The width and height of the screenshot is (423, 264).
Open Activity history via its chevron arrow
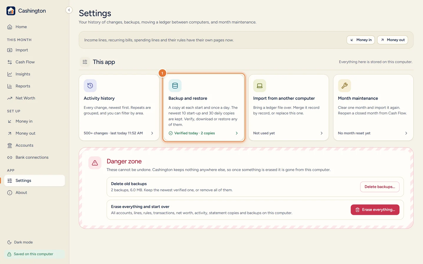click(x=152, y=133)
